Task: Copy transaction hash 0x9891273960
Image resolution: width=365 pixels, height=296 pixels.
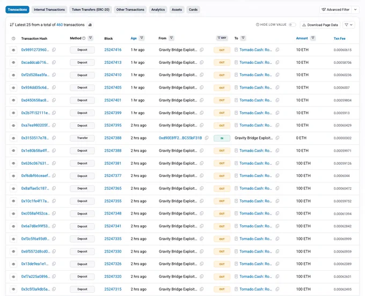Action: coord(54,50)
